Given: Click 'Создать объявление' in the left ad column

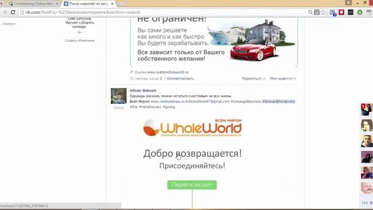Looking at the screenshot, I should [80, 40].
